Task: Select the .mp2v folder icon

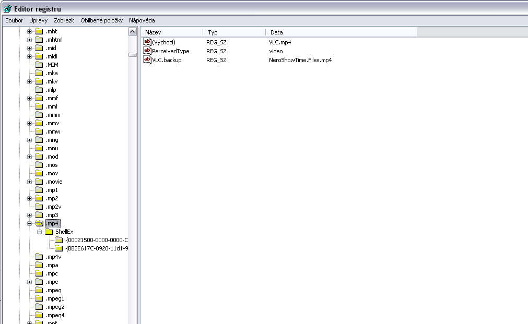Action: pos(39,207)
